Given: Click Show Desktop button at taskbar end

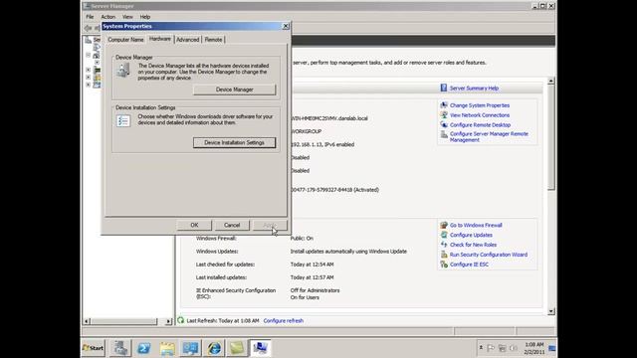Looking at the screenshot, I should (552, 348).
